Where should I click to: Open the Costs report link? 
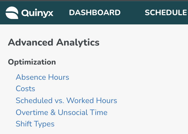26,89
